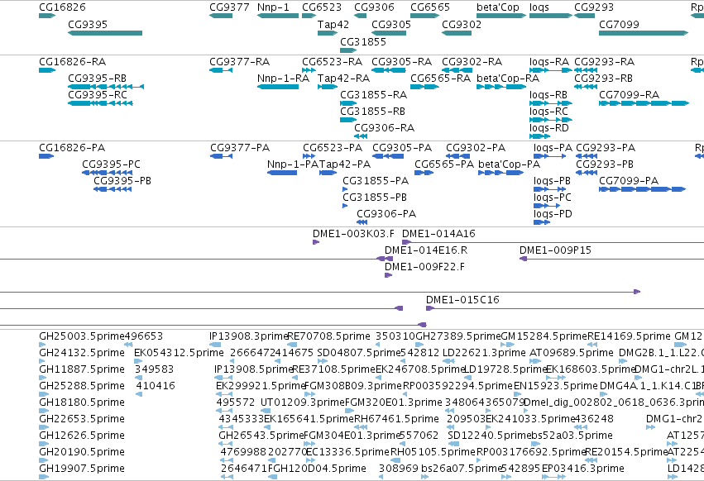Click the CG16826-RA transcript

click(x=47, y=70)
